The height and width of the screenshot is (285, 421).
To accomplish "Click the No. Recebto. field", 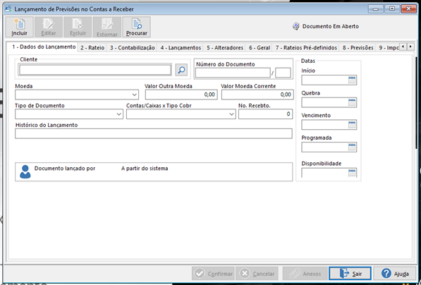I will click(x=266, y=114).
